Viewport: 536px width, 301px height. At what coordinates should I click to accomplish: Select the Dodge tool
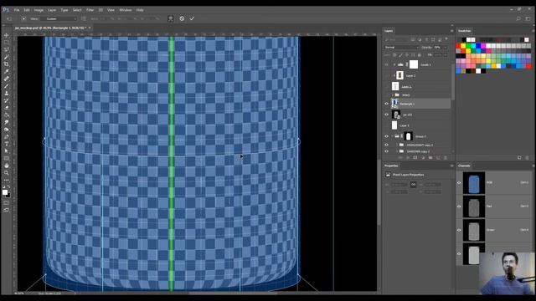click(x=6, y=130)
